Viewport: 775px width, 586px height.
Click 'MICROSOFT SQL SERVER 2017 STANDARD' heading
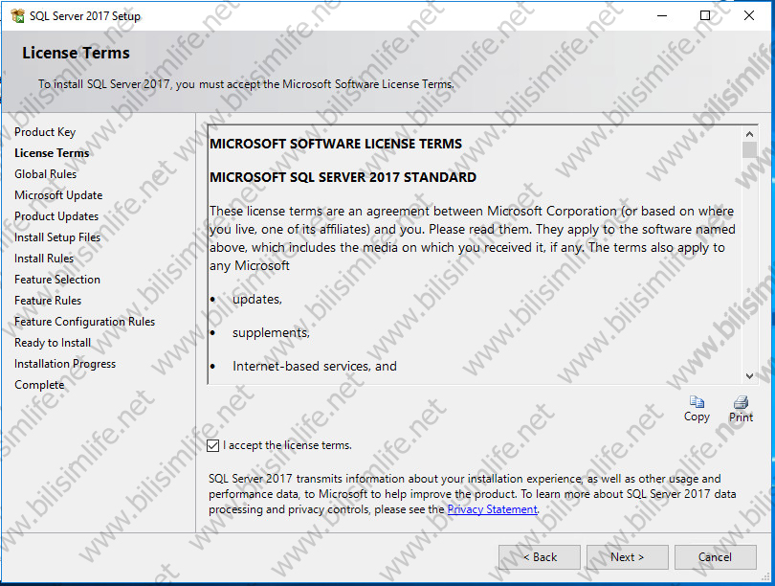pos(343,177)
